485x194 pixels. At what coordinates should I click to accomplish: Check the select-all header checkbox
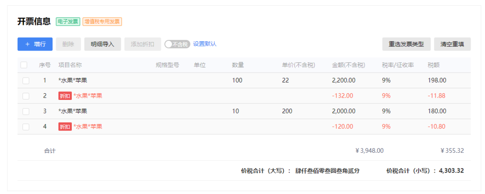[x=24, y=65]
